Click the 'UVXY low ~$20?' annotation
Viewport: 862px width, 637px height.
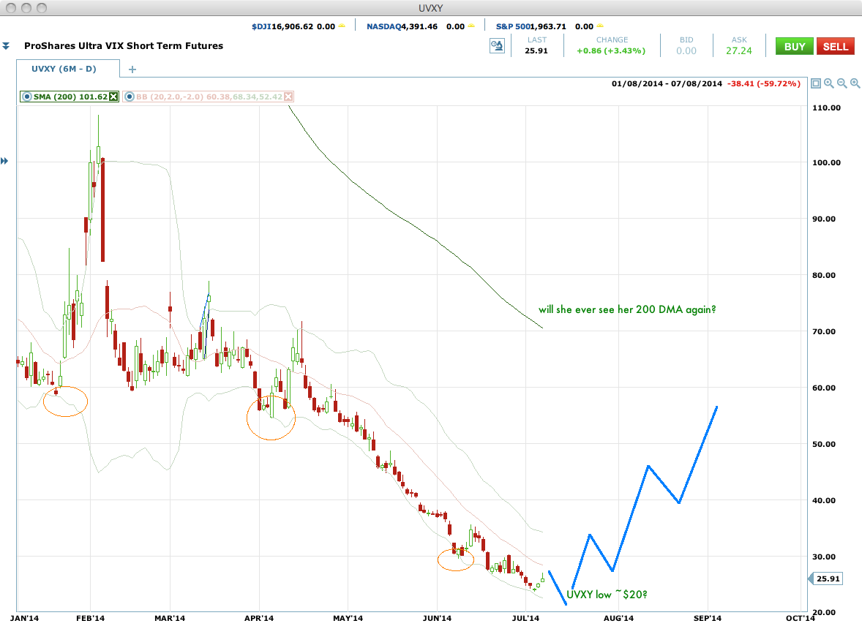[607, 595]
